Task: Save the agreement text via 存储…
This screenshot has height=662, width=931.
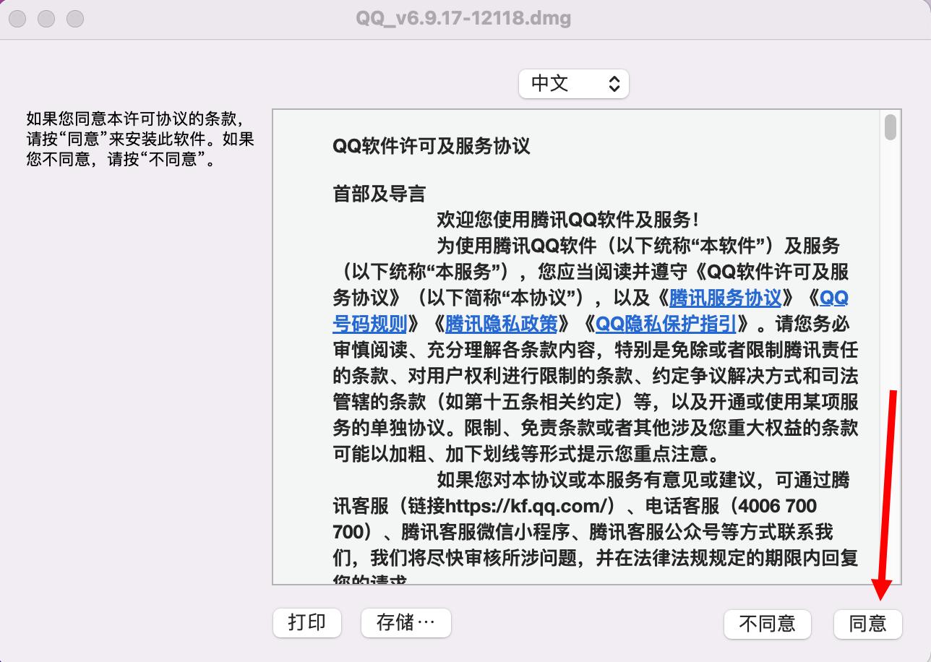Action: [x=406, y=622]
